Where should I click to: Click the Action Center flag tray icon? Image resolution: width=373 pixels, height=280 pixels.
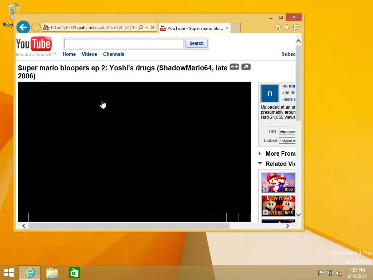click(321, 273)
